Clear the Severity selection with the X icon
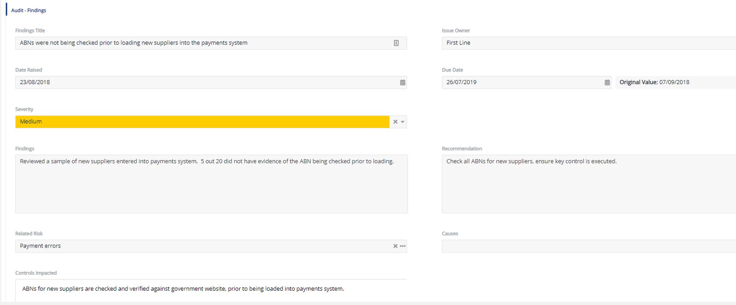The width and height of the screenshot is (736, 305). pyautogui.click(x=395, y=122)
